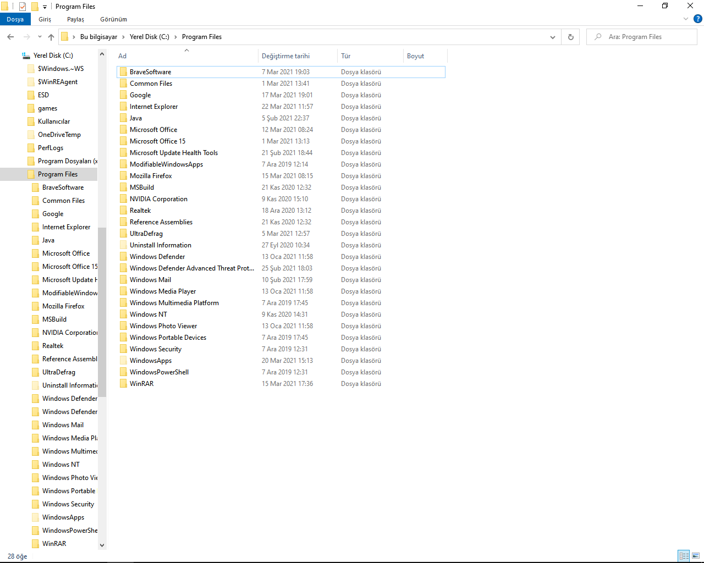Select Windows NT in the navigation tree
704x563 pixels.
(61, 465)
